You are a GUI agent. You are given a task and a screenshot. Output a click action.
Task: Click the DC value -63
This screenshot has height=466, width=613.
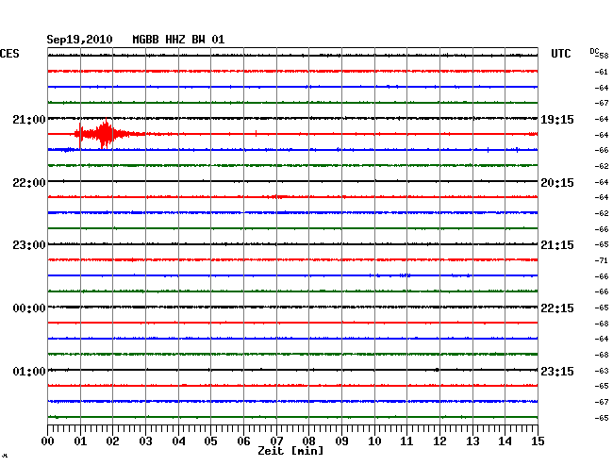click(602, 371)
